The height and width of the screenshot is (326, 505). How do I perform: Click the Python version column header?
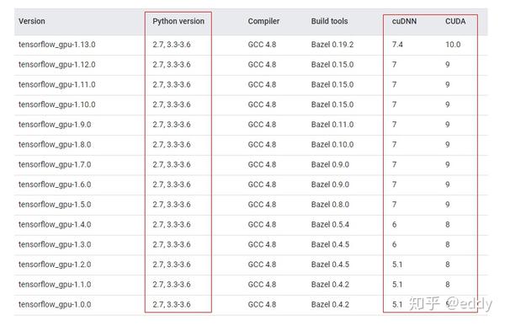(x=178, y=21)
